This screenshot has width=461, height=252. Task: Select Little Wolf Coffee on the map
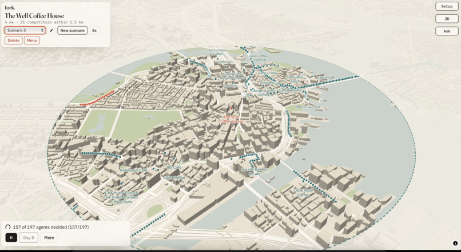(x=303, y=193)
